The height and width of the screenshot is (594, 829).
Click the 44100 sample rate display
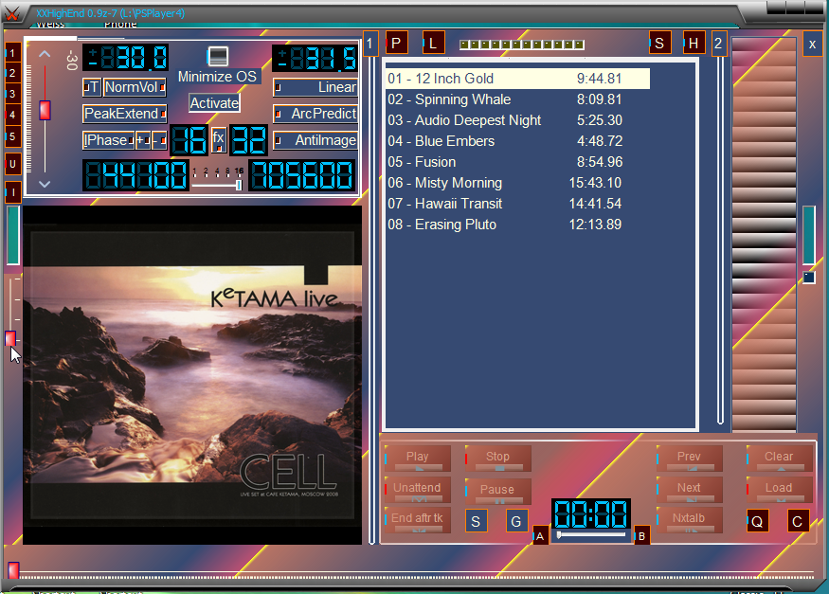135,175
